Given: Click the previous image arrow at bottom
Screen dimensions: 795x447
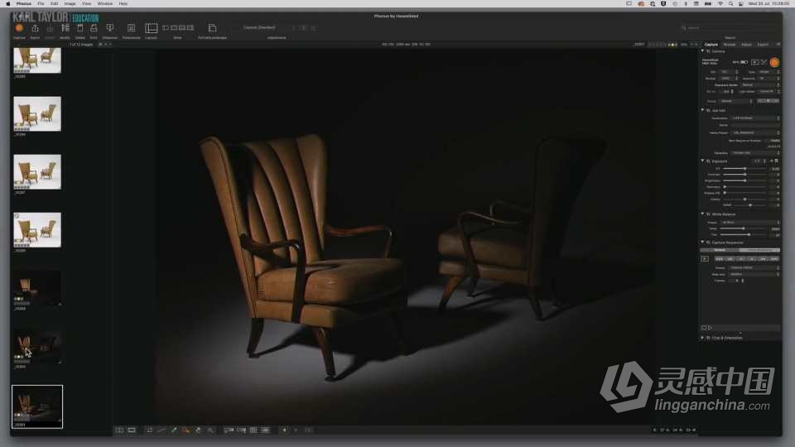Looking at the screenshot, I should [x=284, y=430].
